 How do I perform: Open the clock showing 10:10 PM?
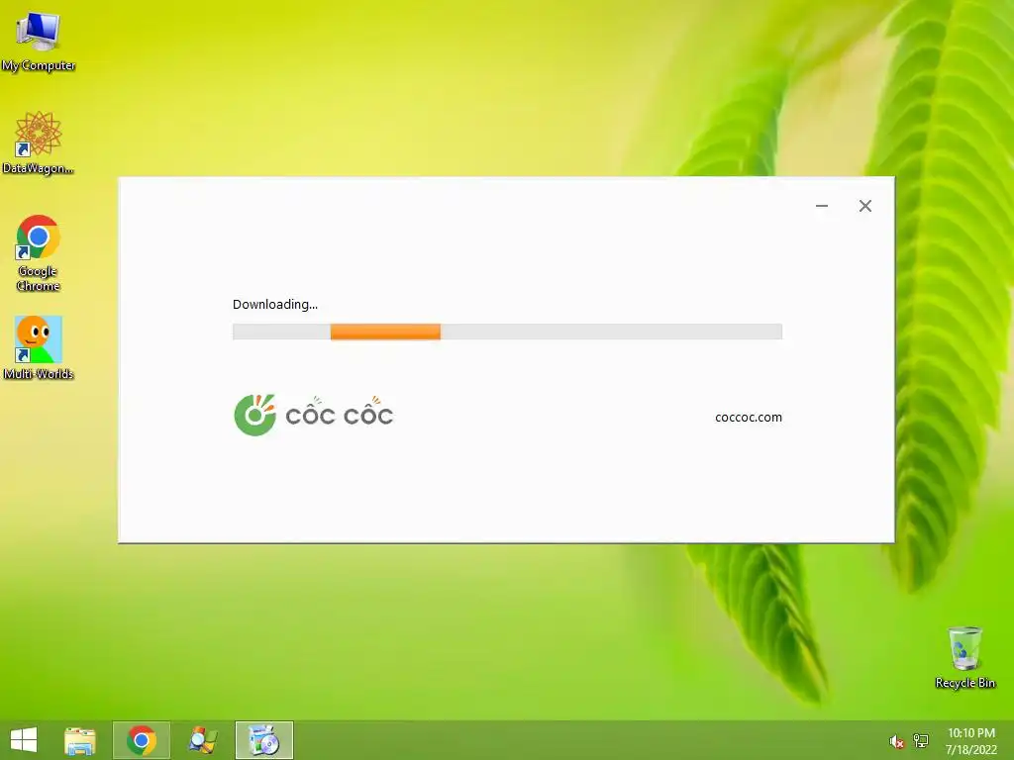click(971, 740)
